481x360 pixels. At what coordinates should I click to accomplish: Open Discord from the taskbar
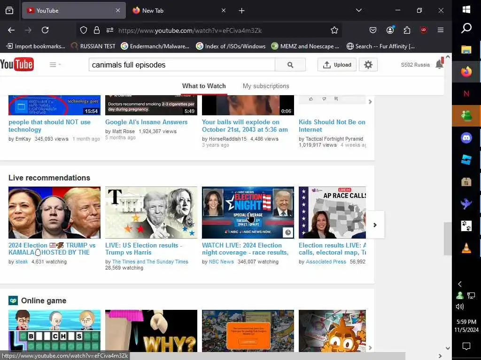tap(466, 138)
